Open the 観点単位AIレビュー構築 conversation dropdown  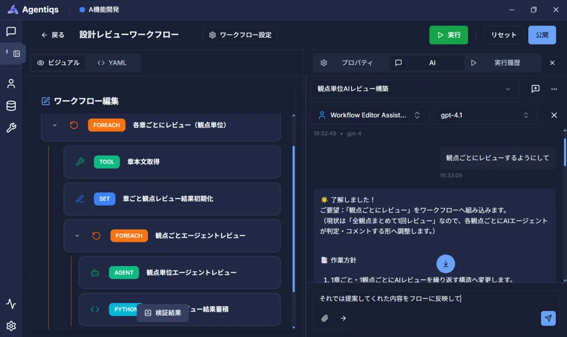[x=414, y=89]
